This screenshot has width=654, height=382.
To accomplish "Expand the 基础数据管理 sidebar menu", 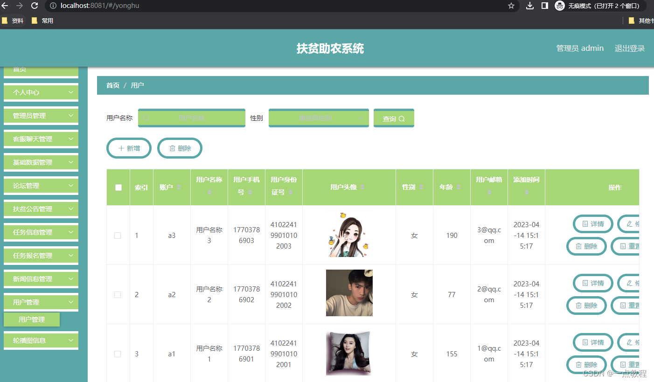I will tap(41, 162).
